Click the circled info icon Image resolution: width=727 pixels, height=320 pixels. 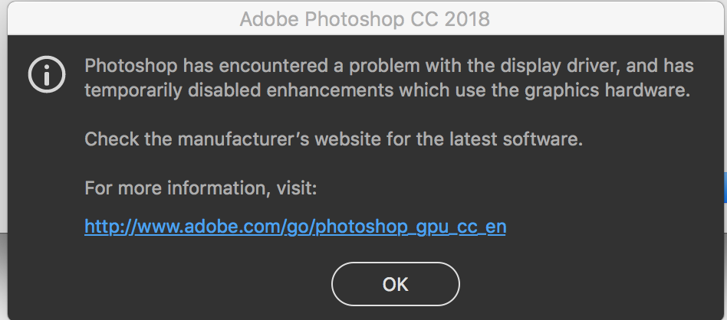pyautogui.click(x=47, y=73)
